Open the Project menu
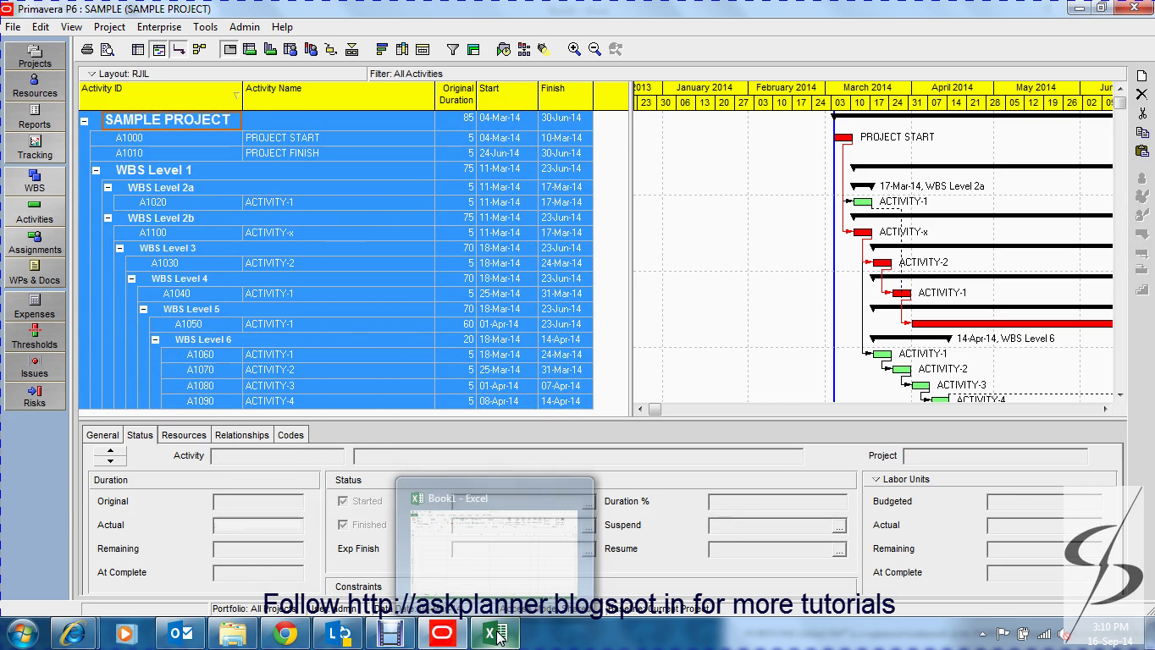Viewport: 1155px width, 650px height. click(109, 26)
